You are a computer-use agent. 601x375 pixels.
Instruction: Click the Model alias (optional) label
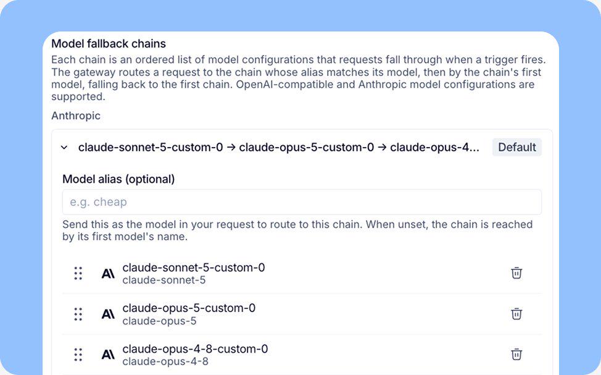[118, 179]
